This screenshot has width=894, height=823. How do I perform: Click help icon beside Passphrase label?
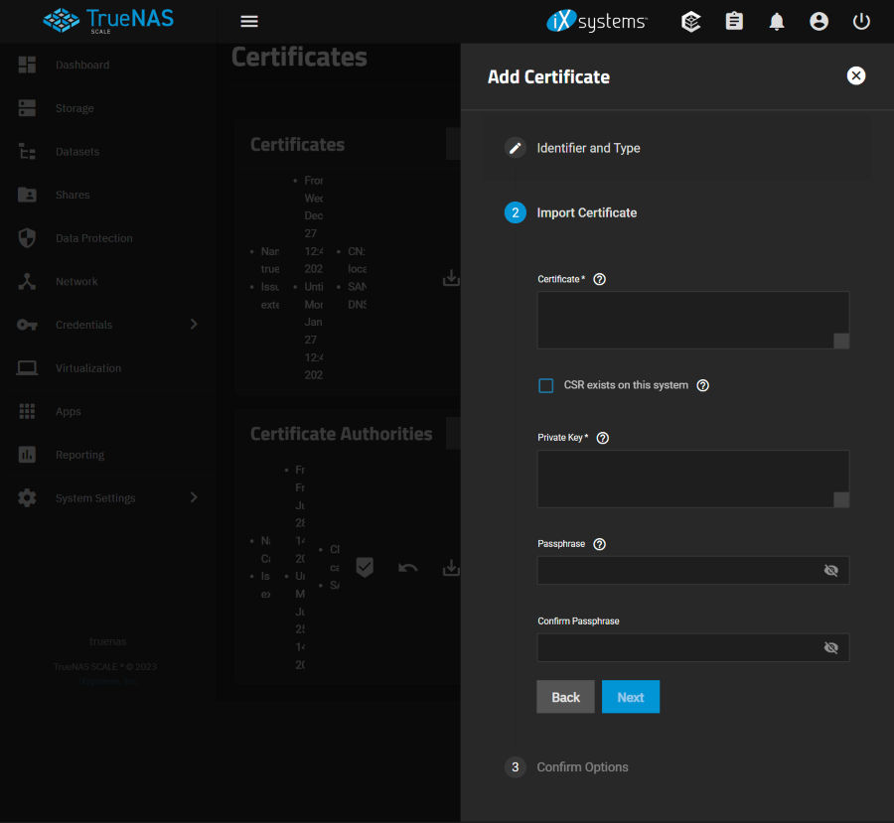(x=599, y=544)
